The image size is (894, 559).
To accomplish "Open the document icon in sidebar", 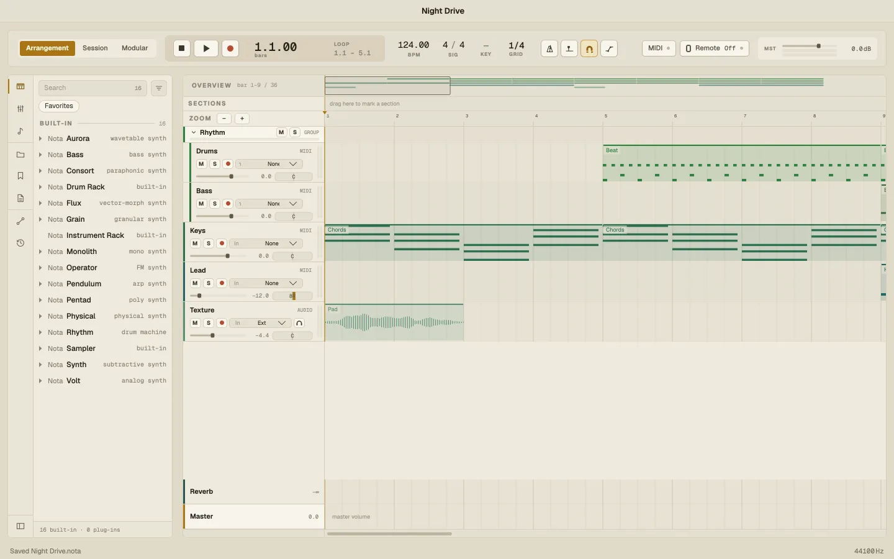I will coord(20,198).
